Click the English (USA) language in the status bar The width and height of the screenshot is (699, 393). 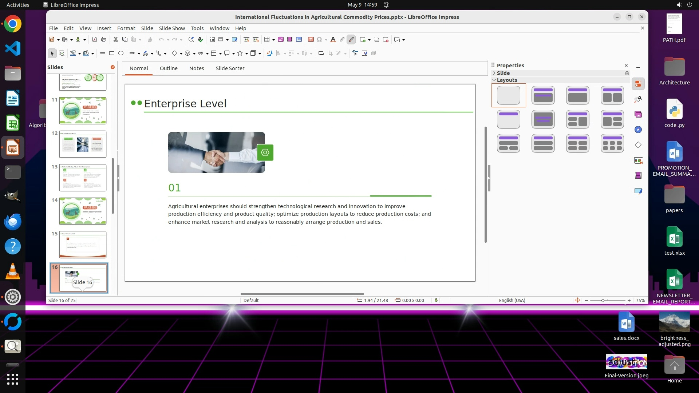pos(512,301)
